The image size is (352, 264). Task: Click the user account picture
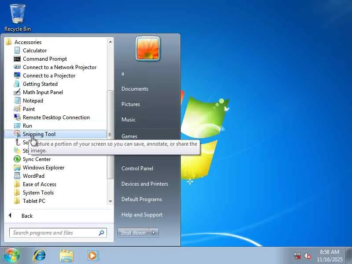(x=148, y=48)
